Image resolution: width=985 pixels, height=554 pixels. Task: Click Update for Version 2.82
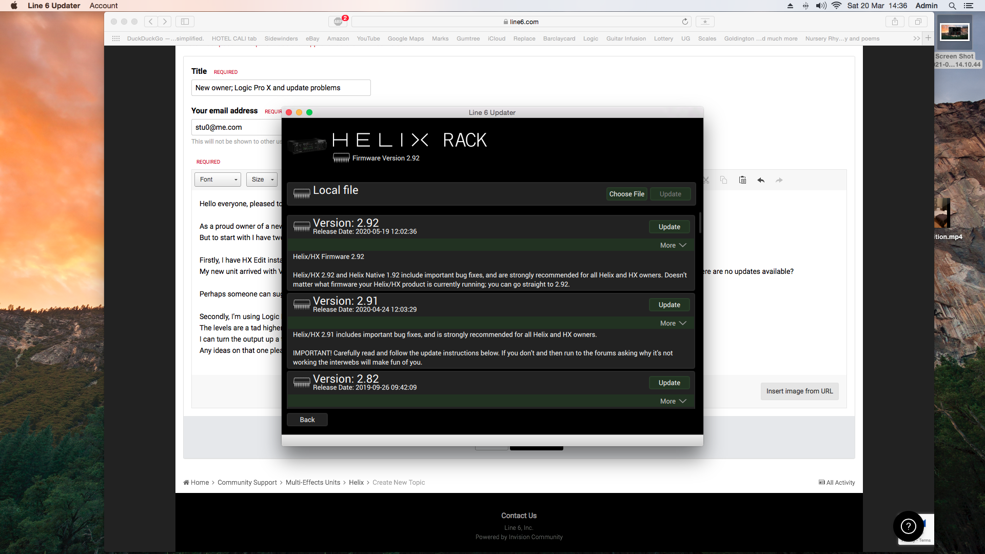pos(669,383)
